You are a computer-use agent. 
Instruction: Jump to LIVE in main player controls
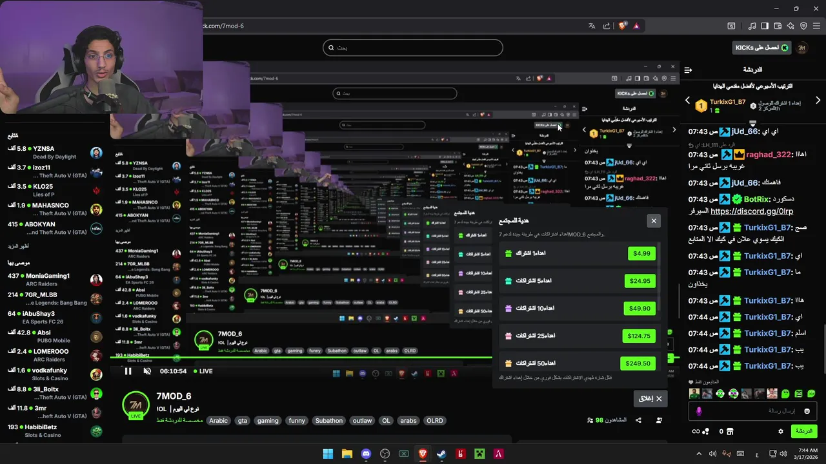(x=203, y=371)
